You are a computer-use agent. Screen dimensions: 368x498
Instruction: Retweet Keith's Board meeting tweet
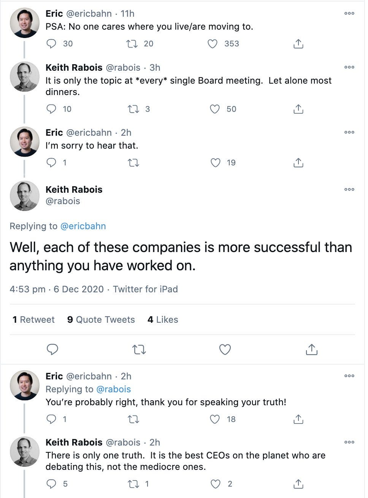[x=133, y=109]
